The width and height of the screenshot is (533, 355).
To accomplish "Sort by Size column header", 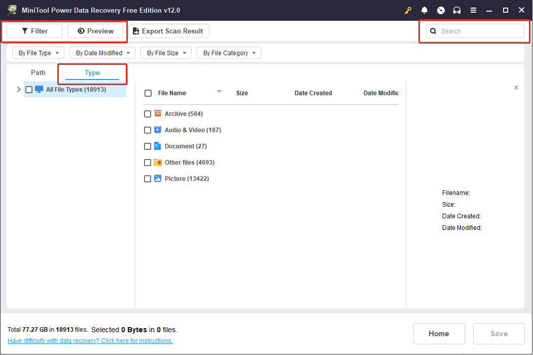I will point(242,93).
